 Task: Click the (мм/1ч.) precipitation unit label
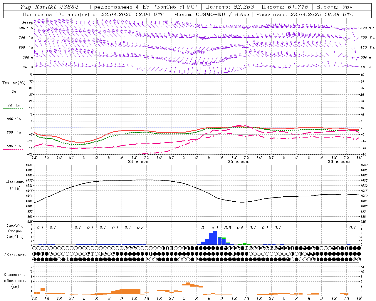[15, 237]
